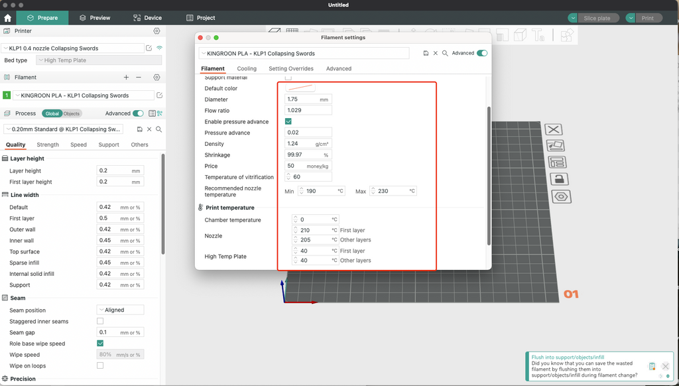The width and height of the screenshot is (679, 386).
Task: Click the printer Wi-Fi connection icon
Action: (159, 48)
